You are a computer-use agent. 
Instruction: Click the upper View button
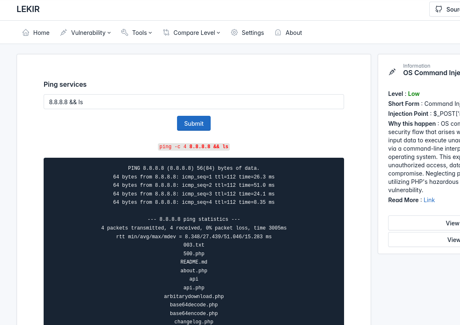click(x=424, y=223)
